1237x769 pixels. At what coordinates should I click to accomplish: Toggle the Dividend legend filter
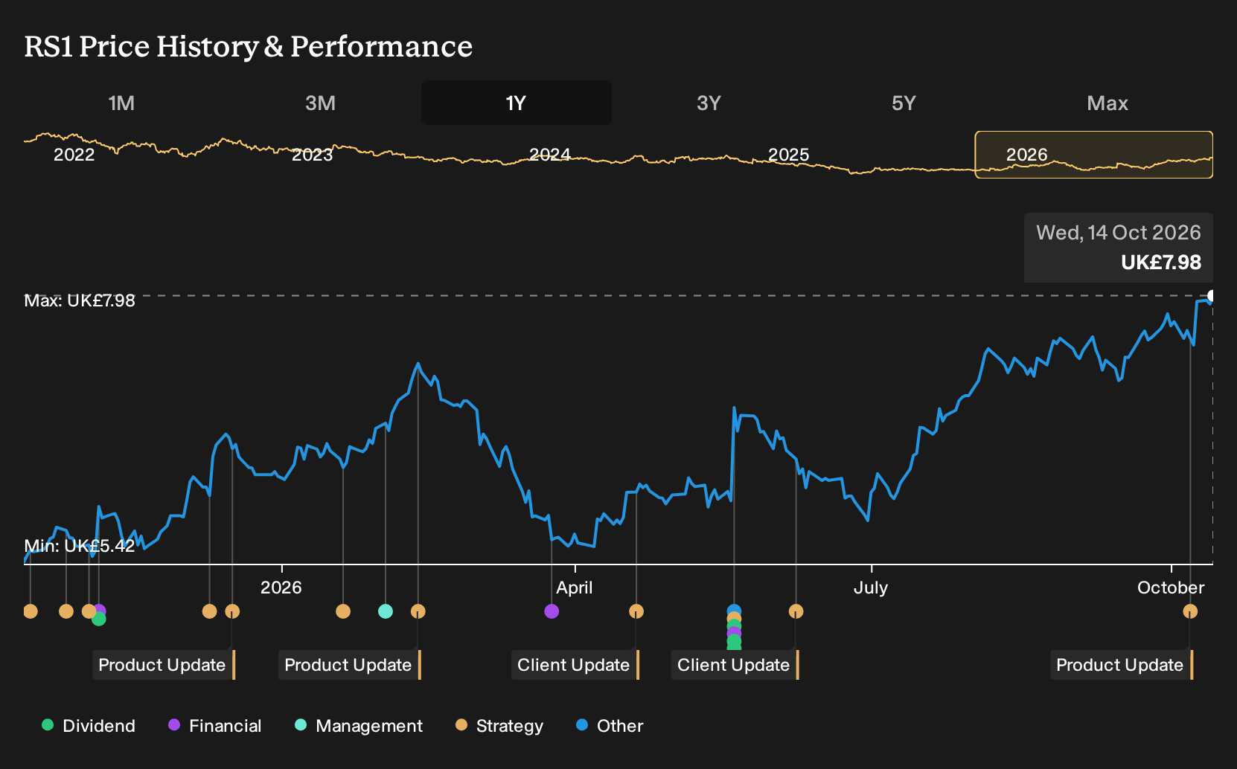[x=89, y=726]
